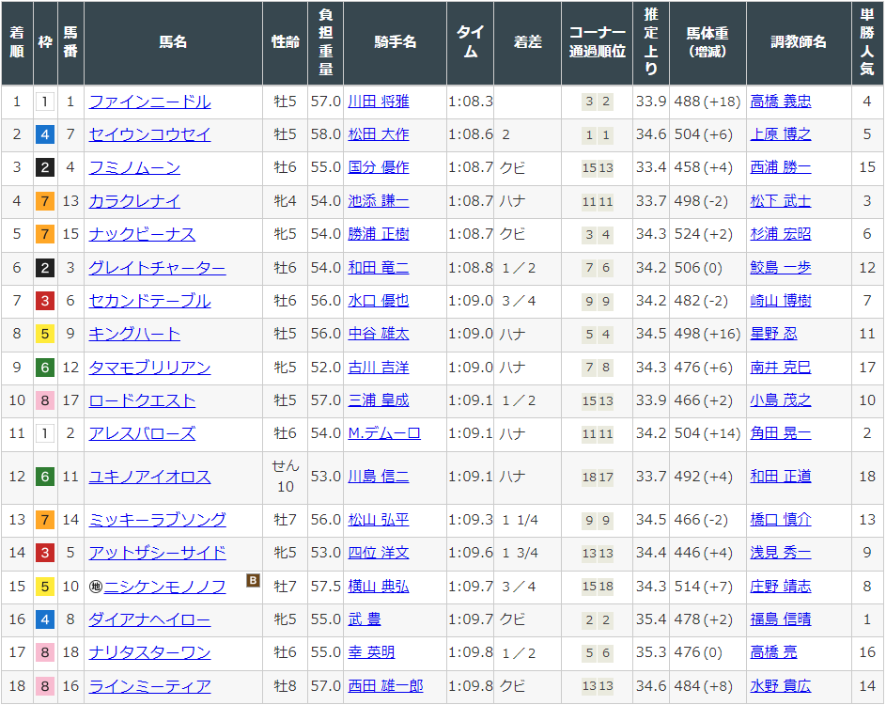Open horse link カラクレナイ
886x705 pixels.
(134, 201)
